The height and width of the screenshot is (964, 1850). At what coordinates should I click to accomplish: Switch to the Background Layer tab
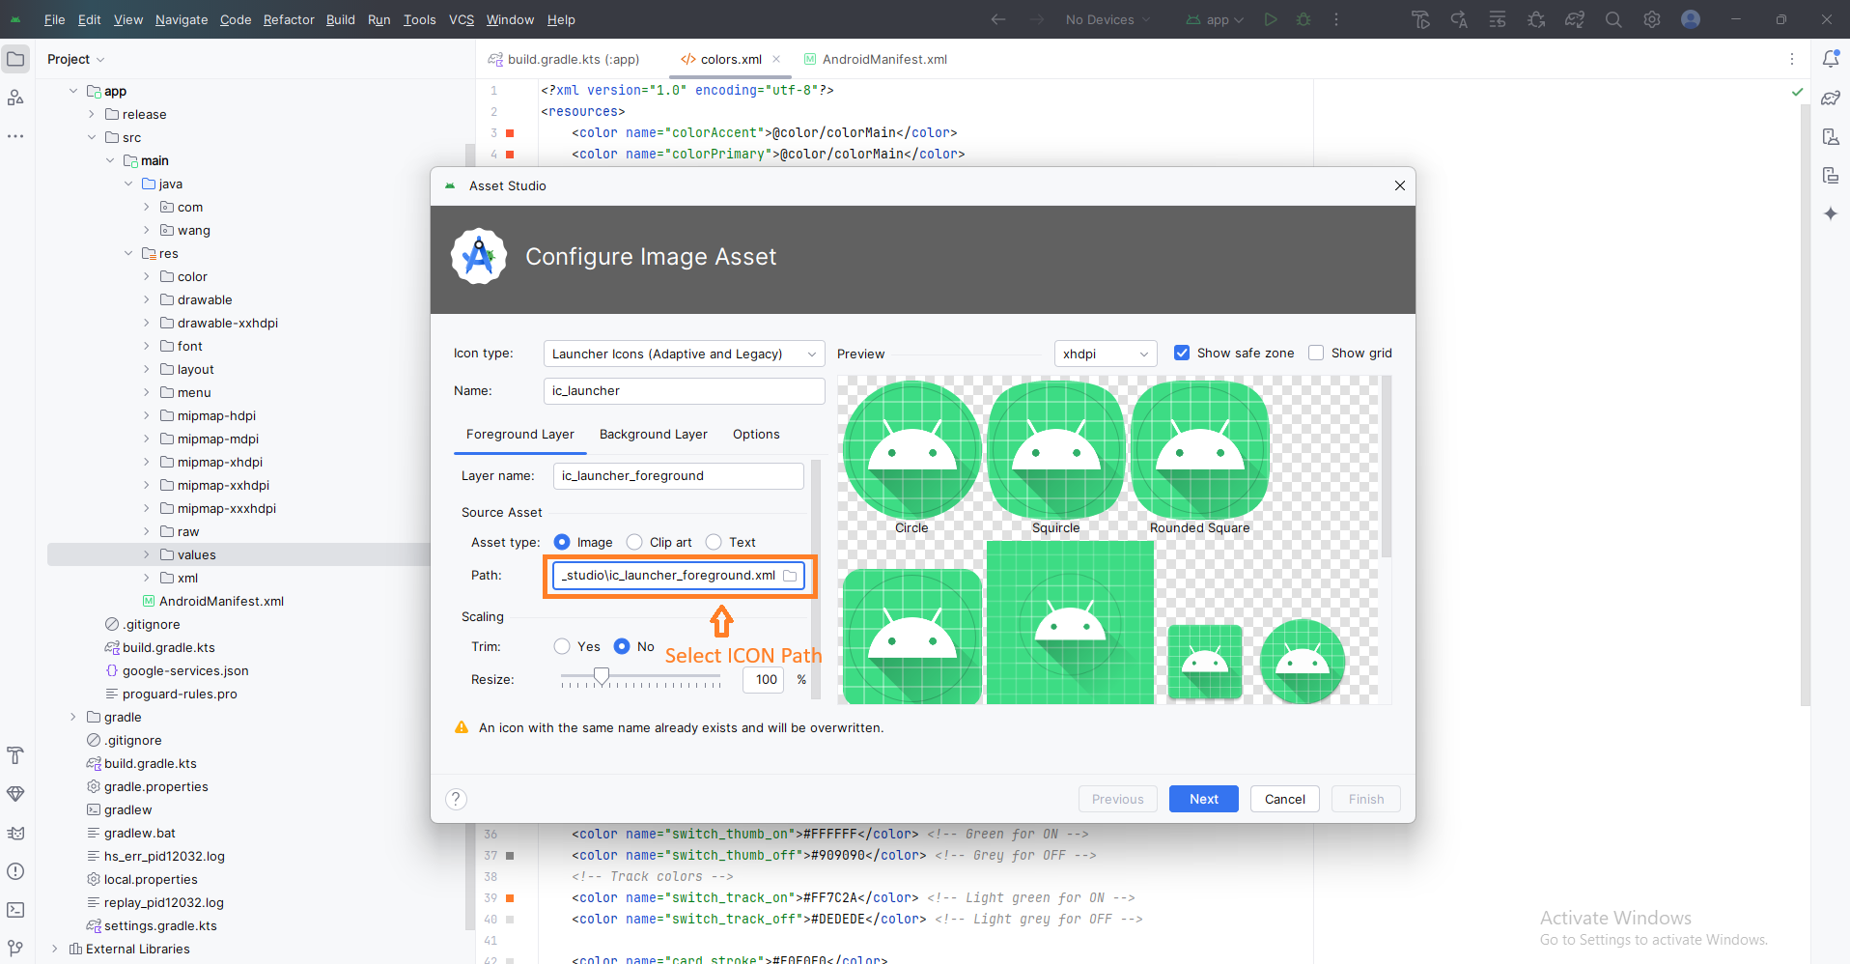[654, 435]
